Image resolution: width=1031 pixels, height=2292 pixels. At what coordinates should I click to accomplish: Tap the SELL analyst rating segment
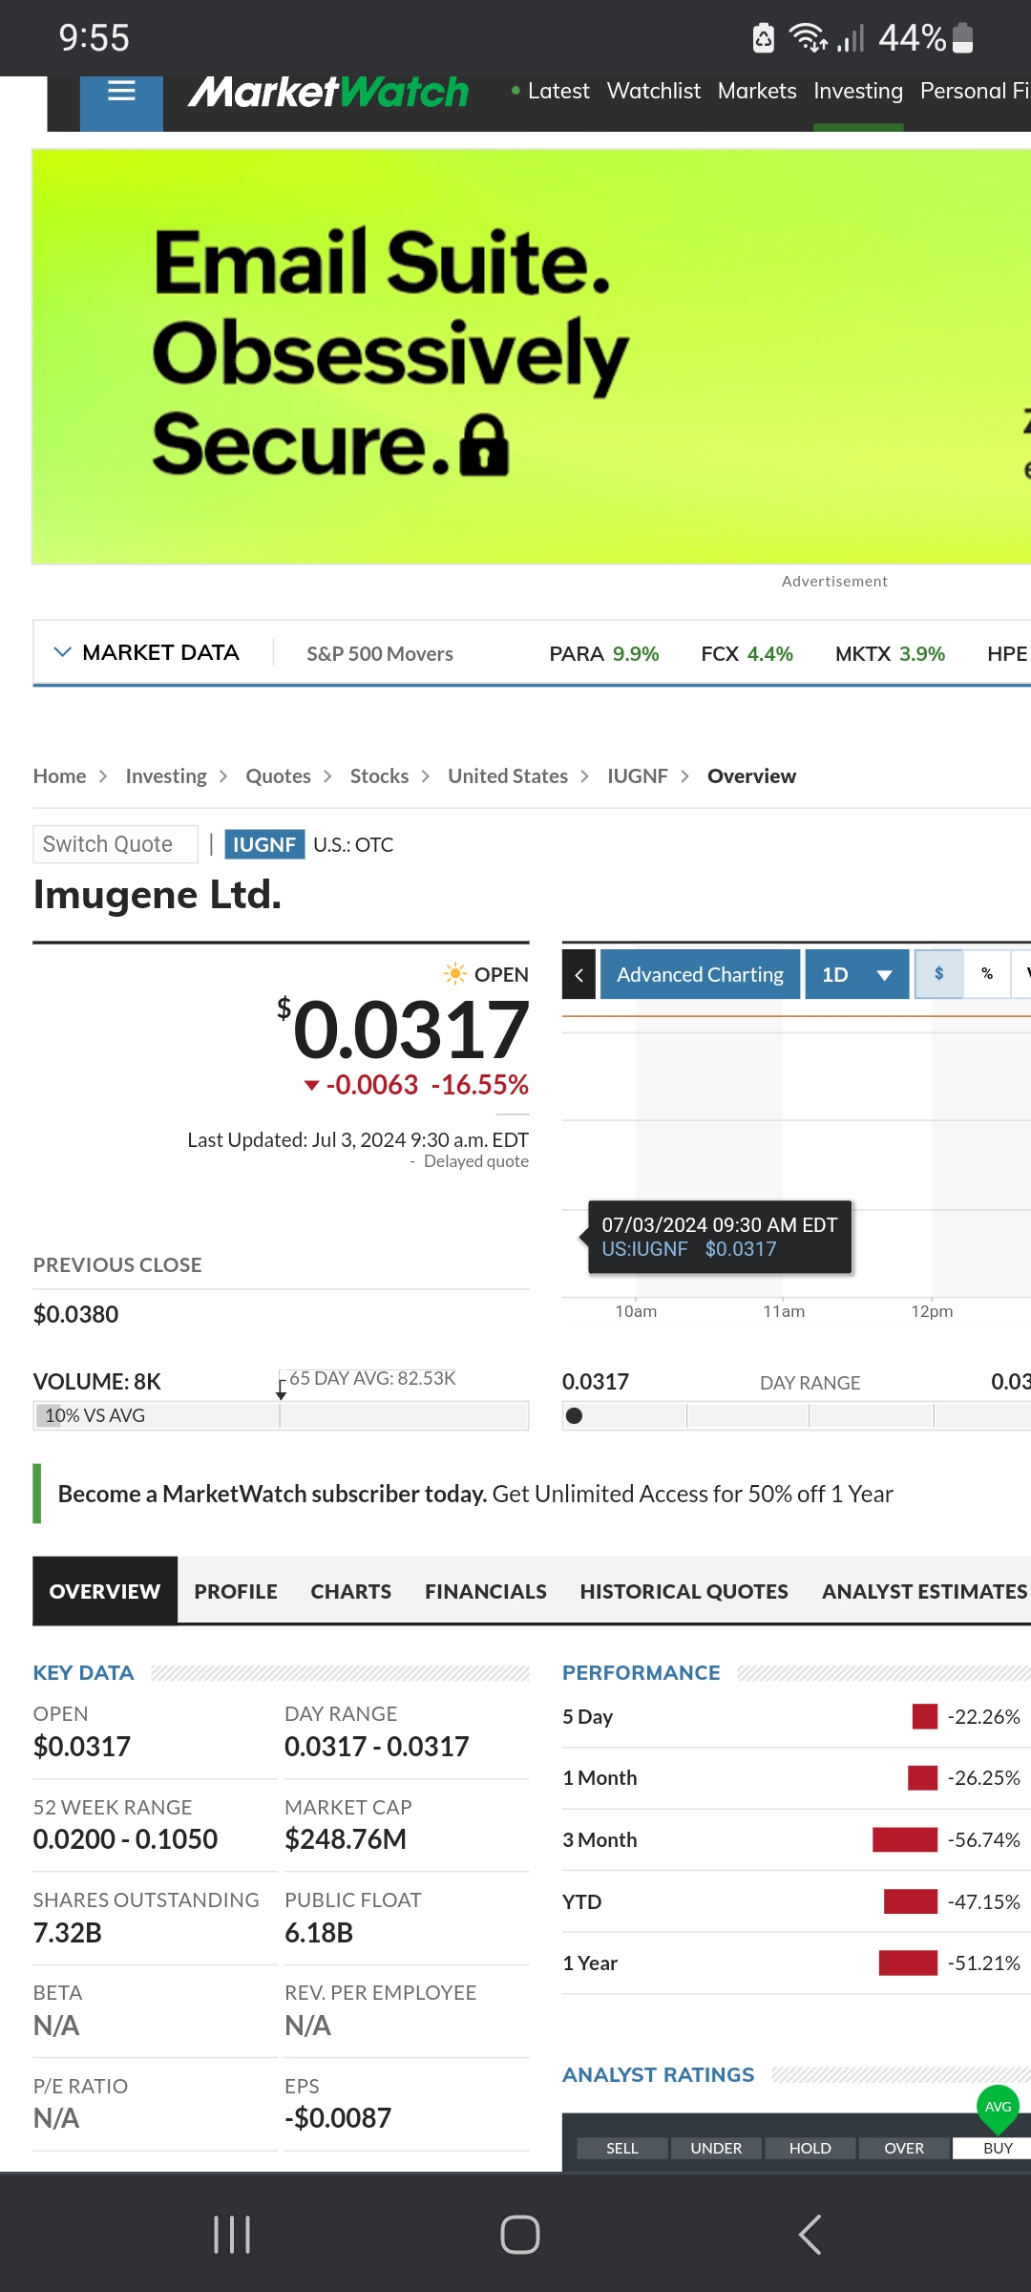pos(622,2148)
